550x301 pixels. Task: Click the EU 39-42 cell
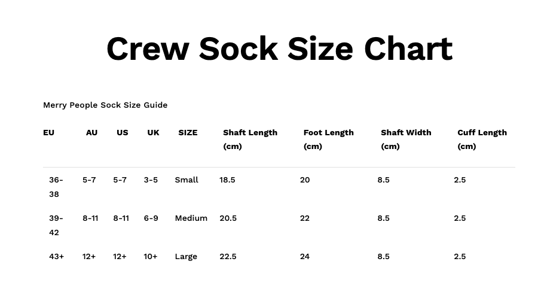click(56, 225)
